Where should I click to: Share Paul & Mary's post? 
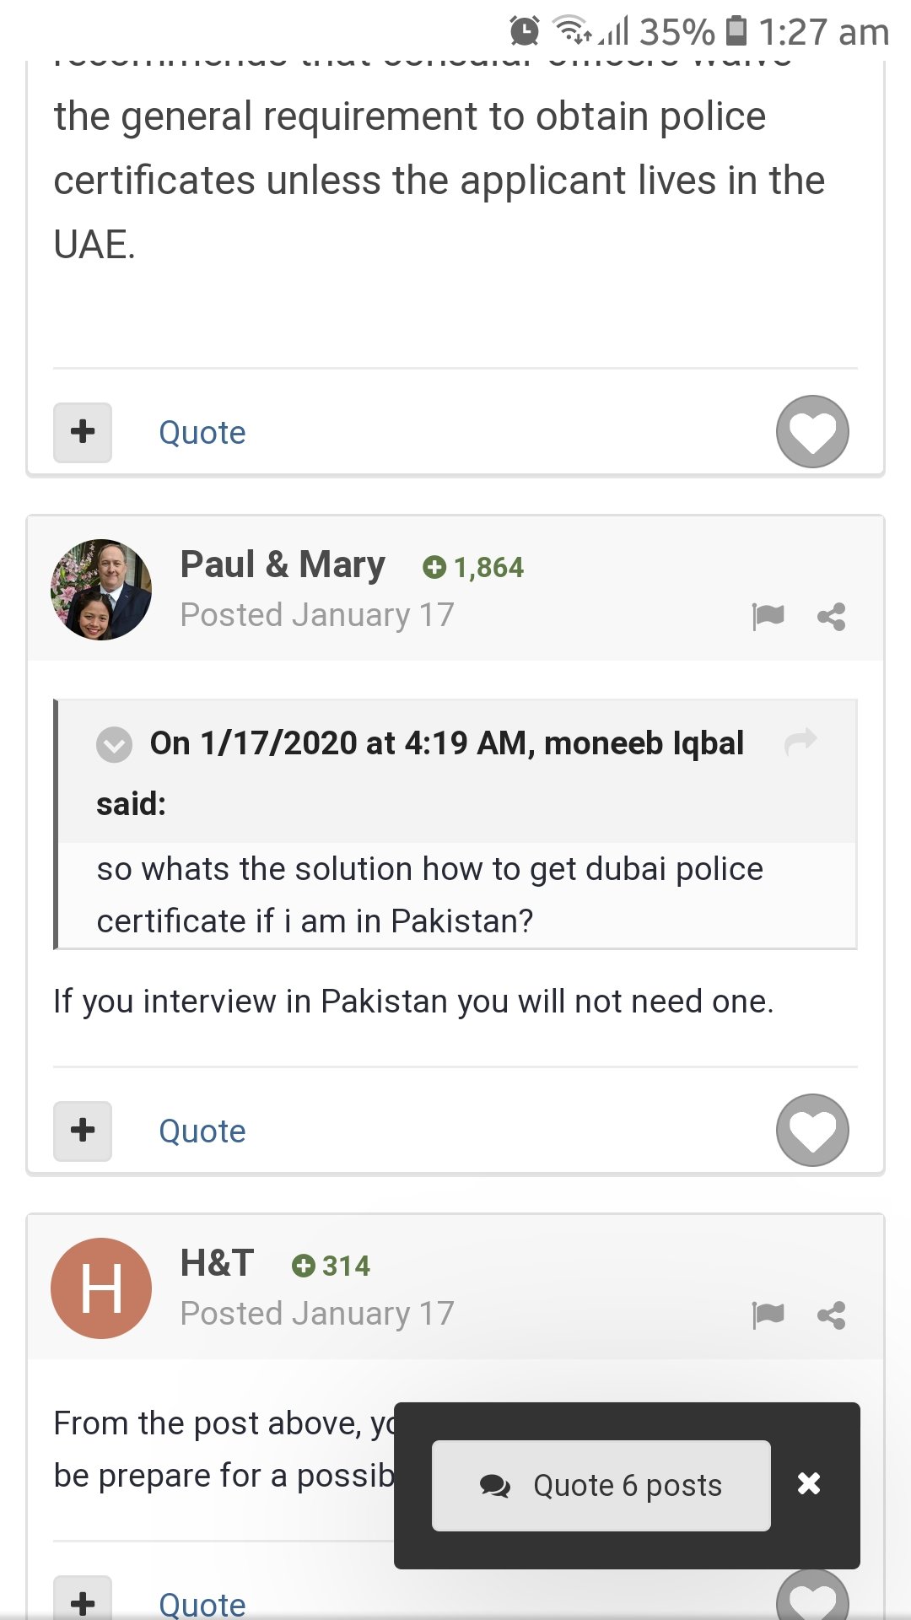(x=831, y=617)
